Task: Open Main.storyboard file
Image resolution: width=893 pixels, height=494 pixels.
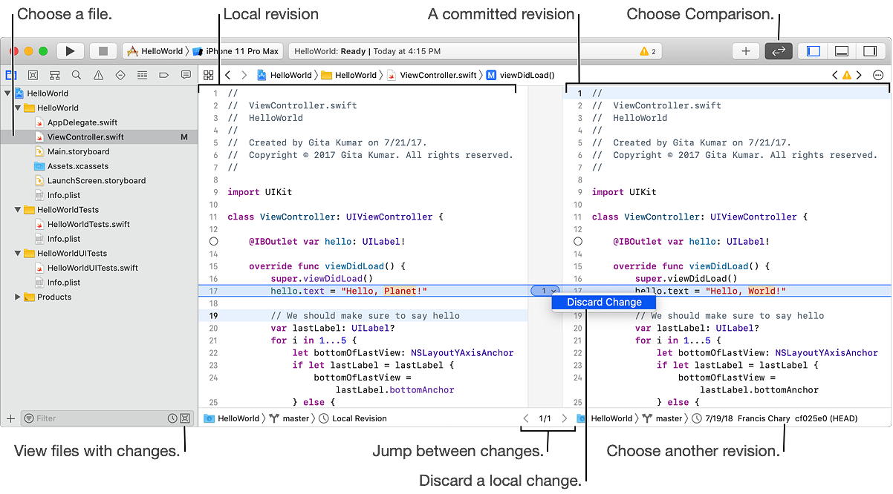Action: pyautogui.click(x=77, y=151)
